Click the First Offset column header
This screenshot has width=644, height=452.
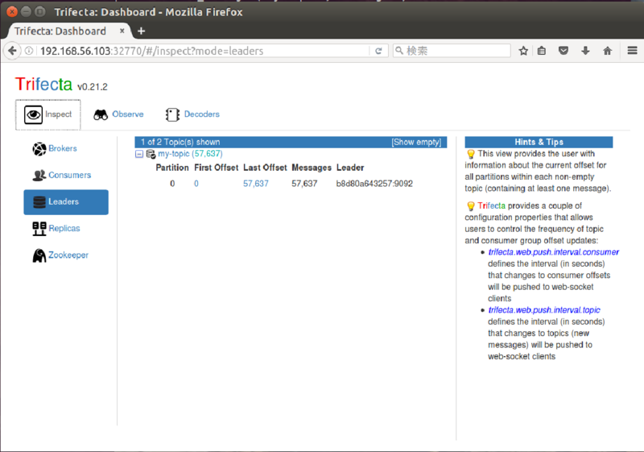216,168
